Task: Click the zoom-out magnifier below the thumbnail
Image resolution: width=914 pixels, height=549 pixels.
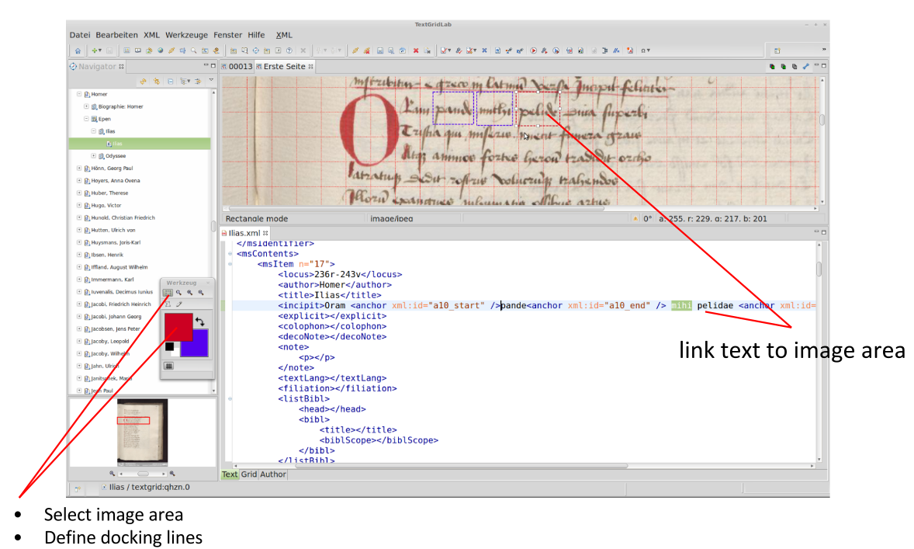Action: coord(112,474)
